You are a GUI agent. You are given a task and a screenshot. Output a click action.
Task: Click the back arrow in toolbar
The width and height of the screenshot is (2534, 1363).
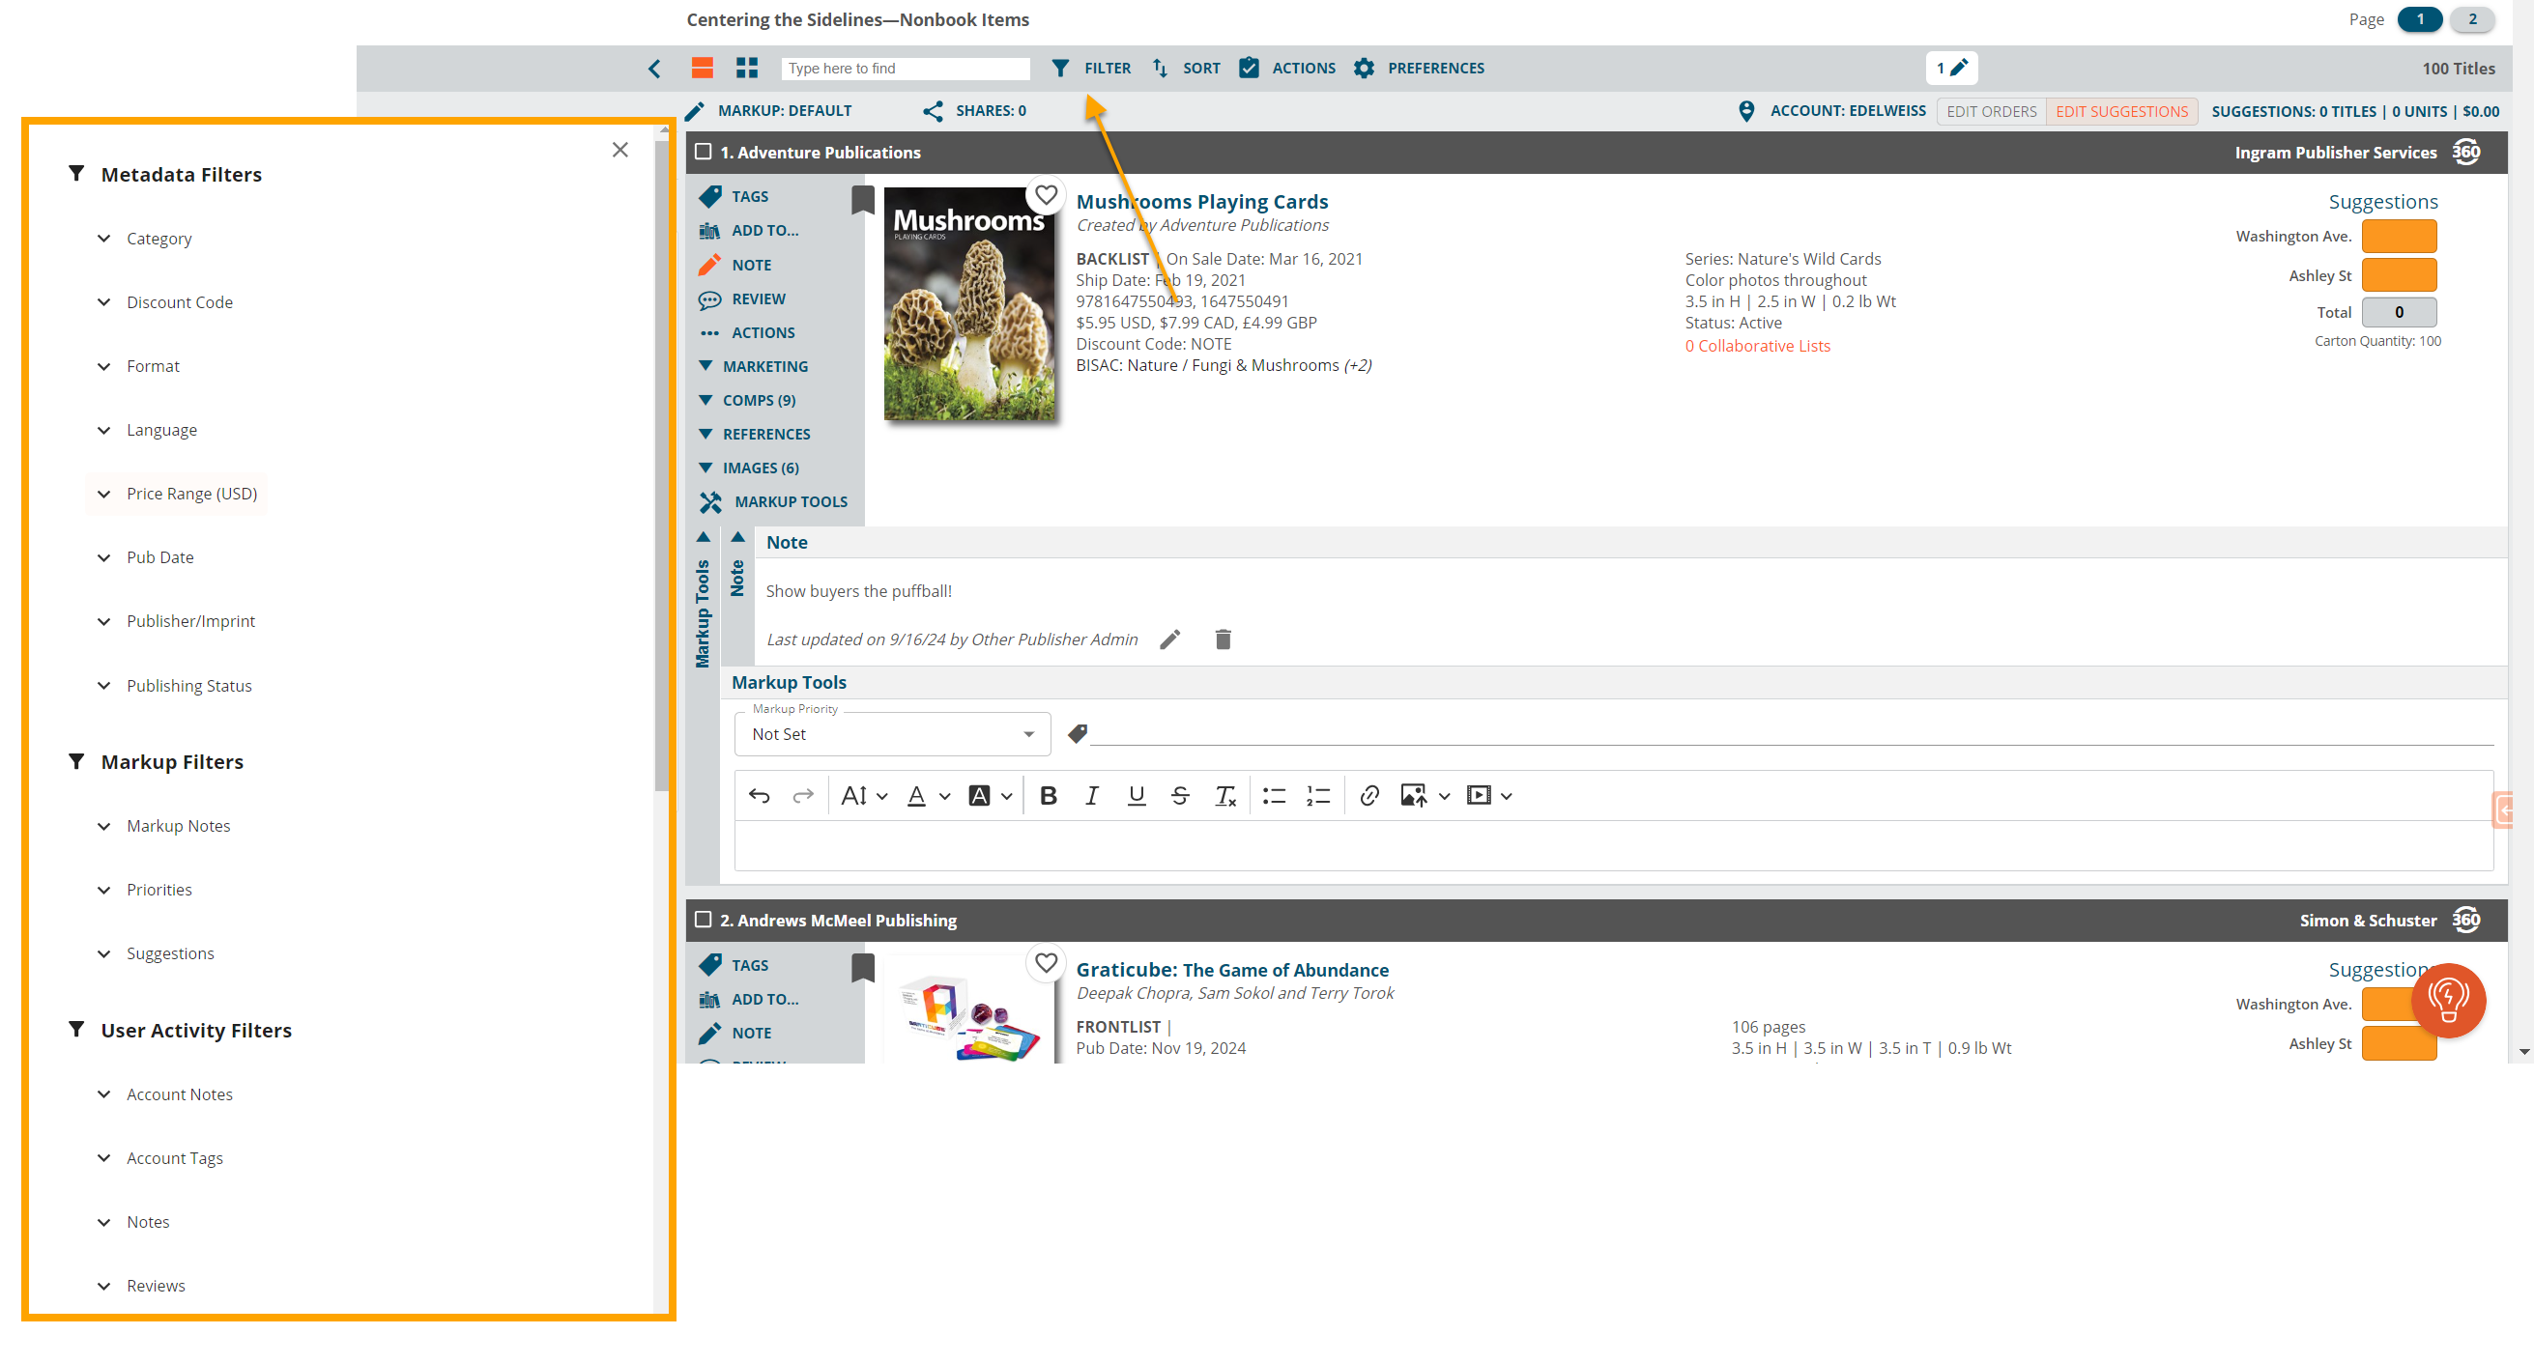pyautogui.click(x=654, y=68)
